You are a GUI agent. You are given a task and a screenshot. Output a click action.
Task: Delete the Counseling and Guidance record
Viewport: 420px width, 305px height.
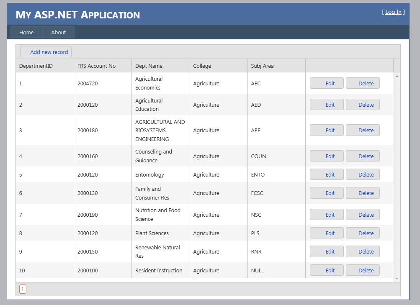363,156
